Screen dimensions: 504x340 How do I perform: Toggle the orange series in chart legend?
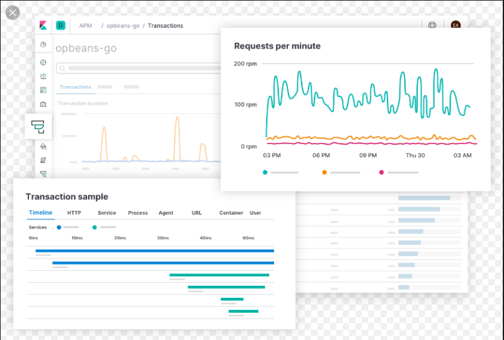tap(324, 173)
